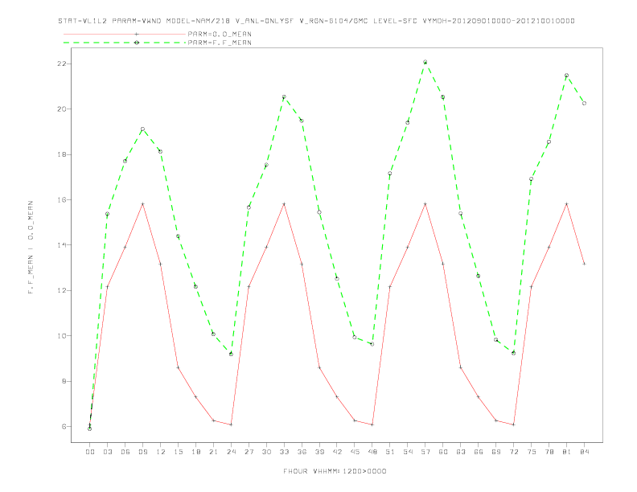Image resolution: width=637 pixels, height=492 pixels.
Task: Click the x-axis tick label 69
Action: [x=496, y=452]
